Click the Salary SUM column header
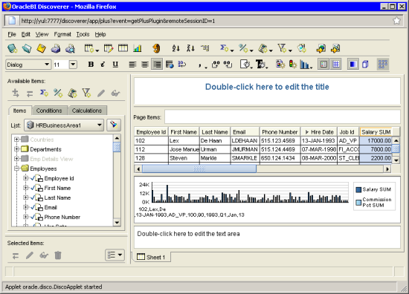The image size is (409, 294). (x=376, y=132)
